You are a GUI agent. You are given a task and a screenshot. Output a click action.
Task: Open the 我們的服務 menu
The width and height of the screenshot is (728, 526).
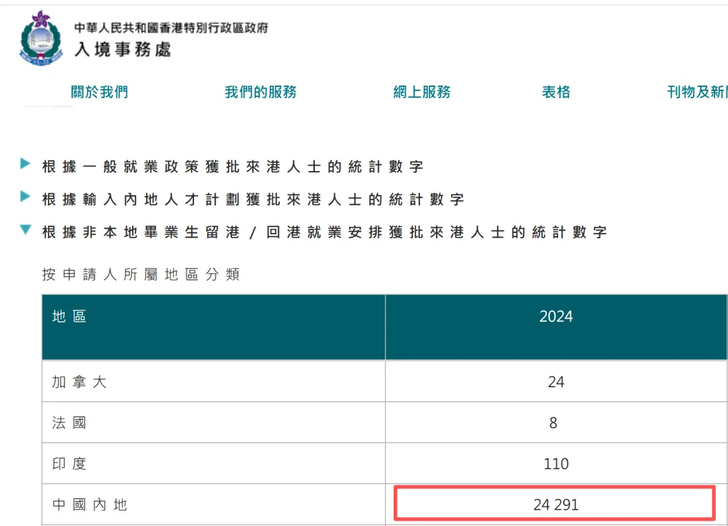[x=261, y=92]
